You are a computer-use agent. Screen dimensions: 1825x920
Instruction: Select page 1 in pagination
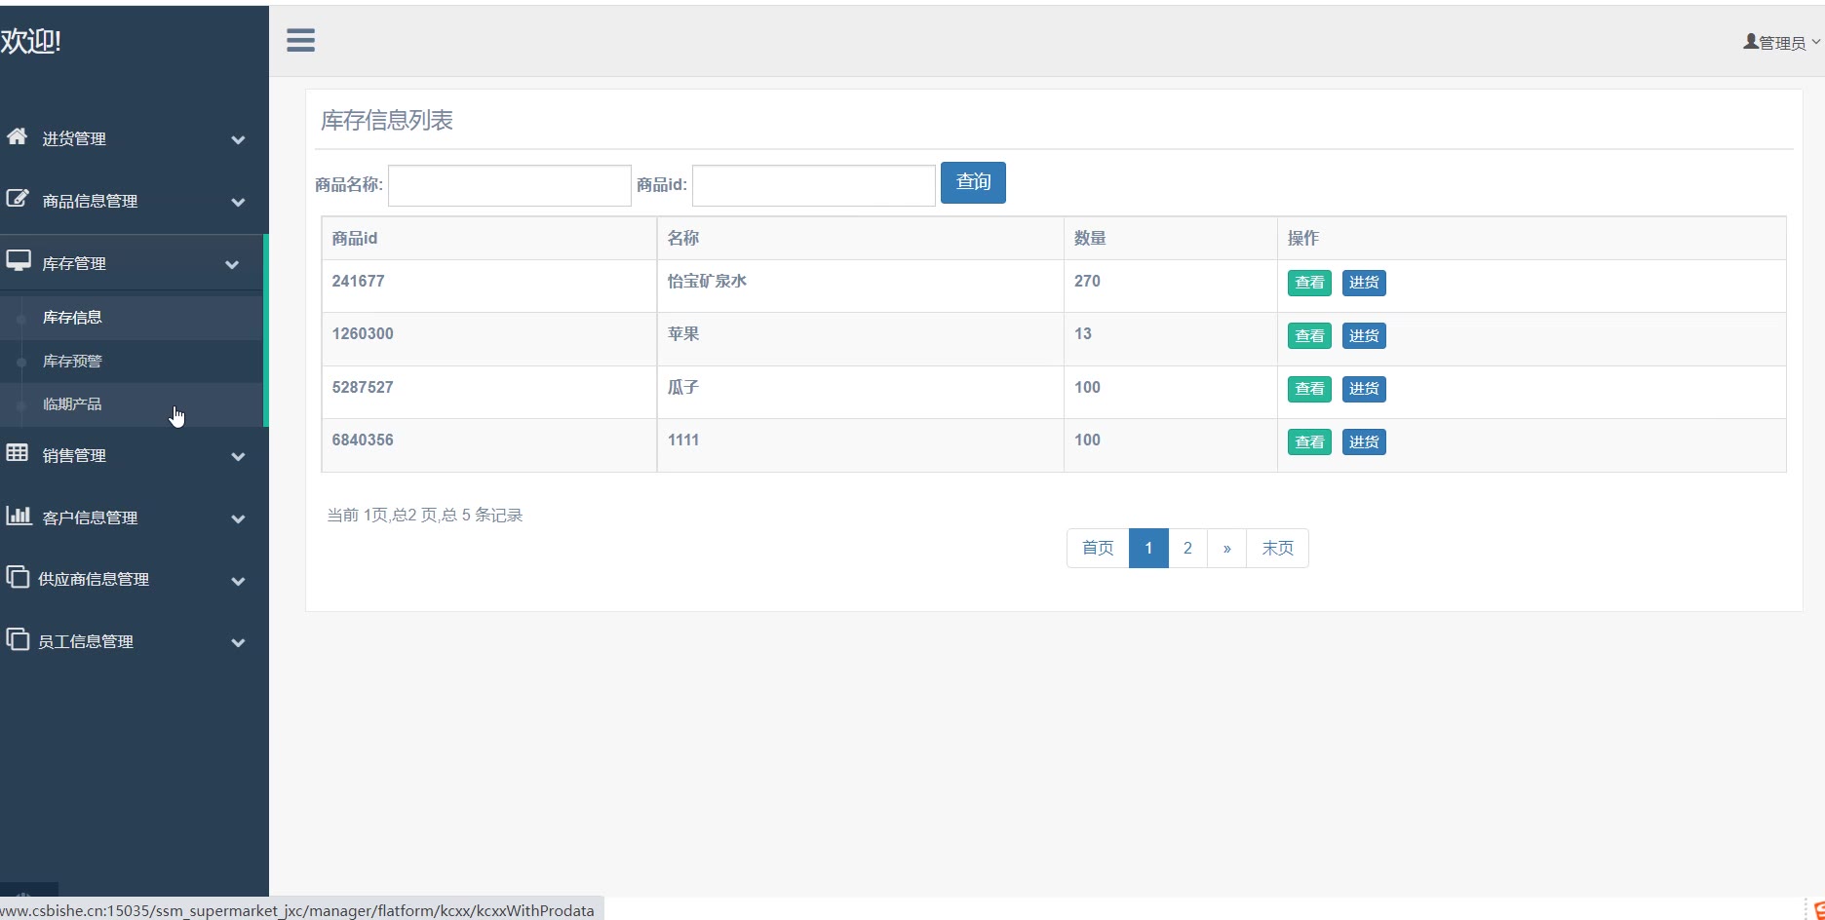pos(1148,548)
